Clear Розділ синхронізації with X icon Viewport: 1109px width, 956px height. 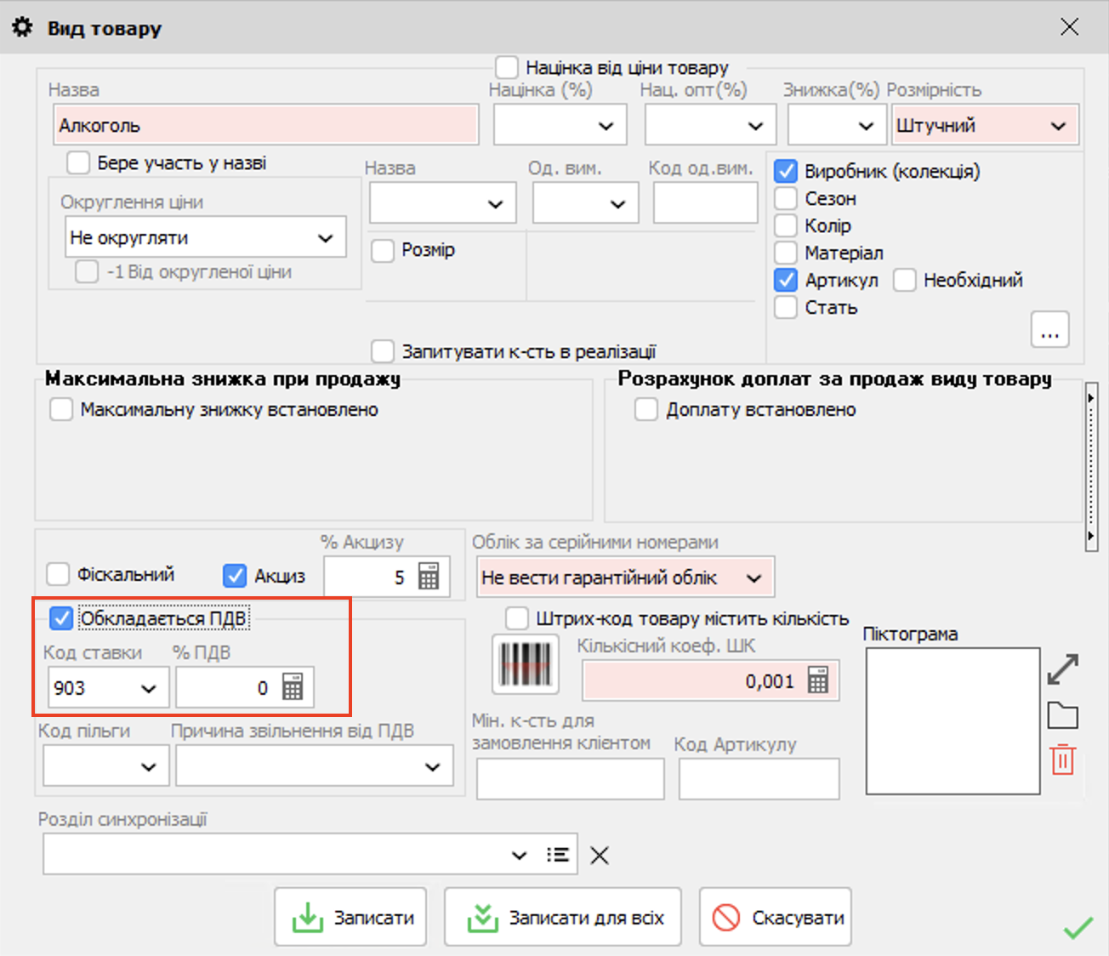(600, 855)
